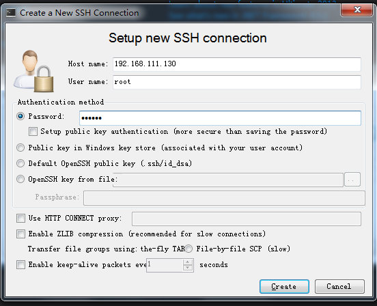Screen dimensions: 377x306
Task: Click the terminal icon in title bar
Action: click(11, 12)
